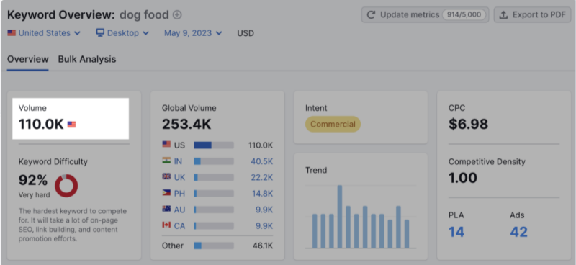
Task: Click the tallest bar in the Trend chart
Action: click(340, 217)
